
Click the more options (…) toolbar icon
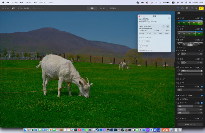[182, 8]
